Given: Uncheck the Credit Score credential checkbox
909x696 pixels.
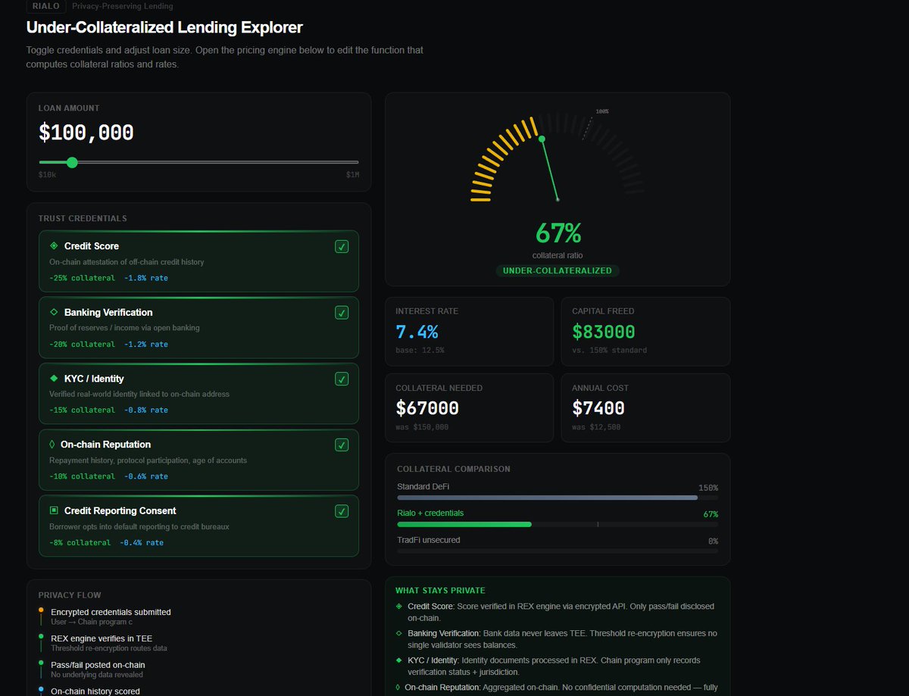Looking at the screenshot, I should [x=342, y=247].
